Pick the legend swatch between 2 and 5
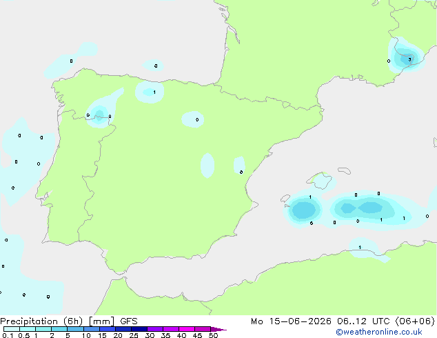437x338 pixels. [x=59, y=329]
